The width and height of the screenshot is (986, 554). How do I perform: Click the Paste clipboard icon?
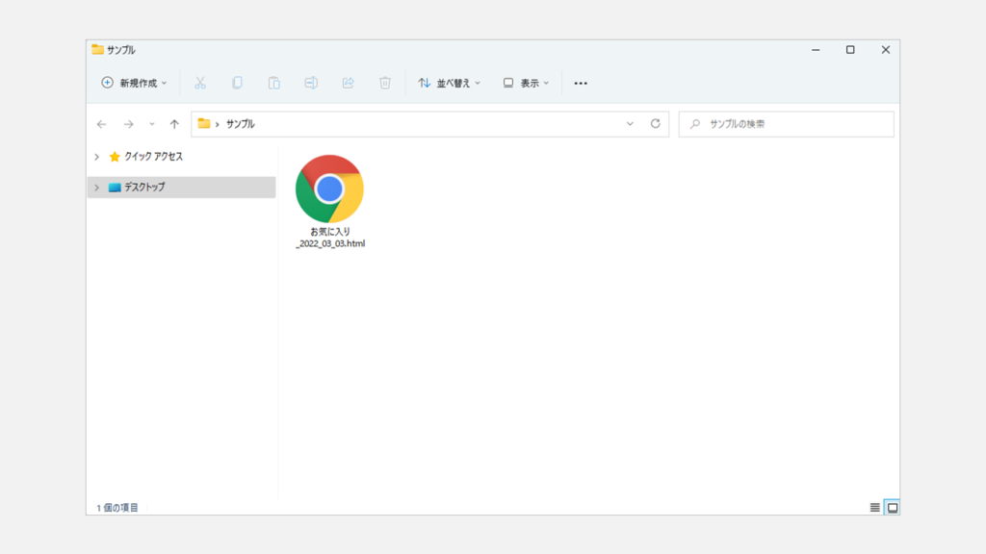(273, 84)
